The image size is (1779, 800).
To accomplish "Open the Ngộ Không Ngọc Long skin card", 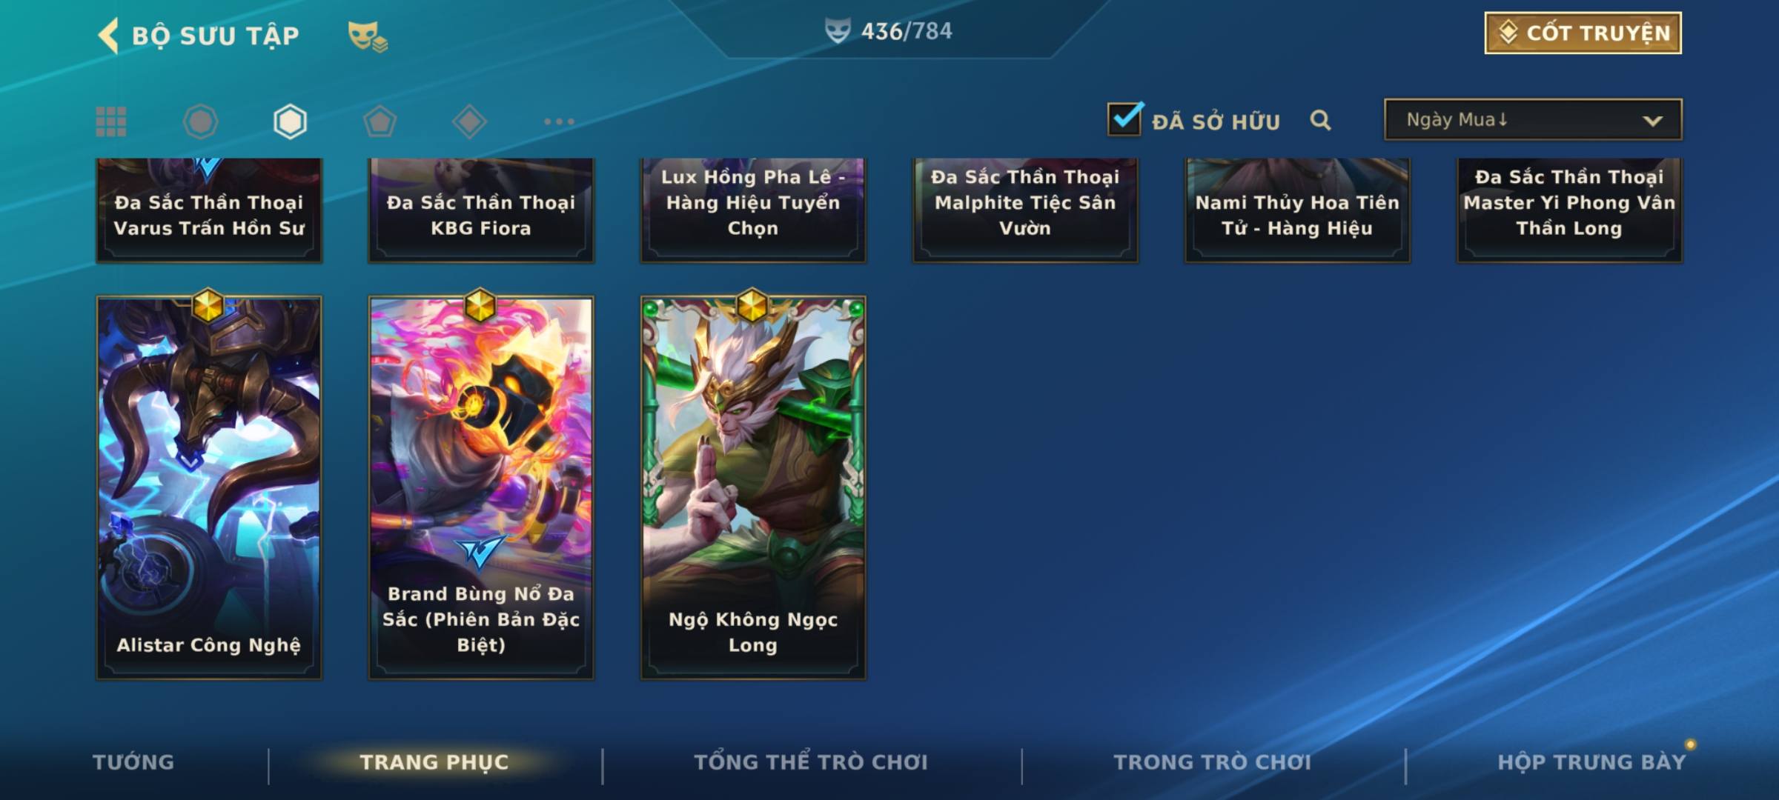I will (753, 488).
